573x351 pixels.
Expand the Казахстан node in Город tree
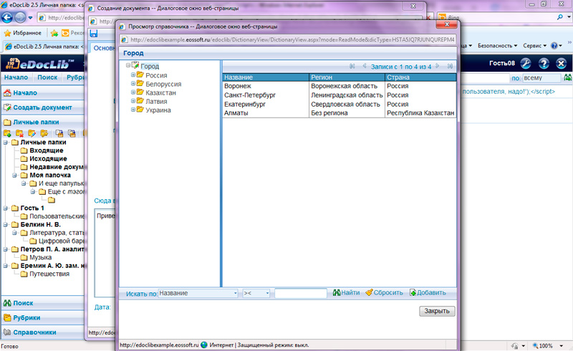point(133,92)
